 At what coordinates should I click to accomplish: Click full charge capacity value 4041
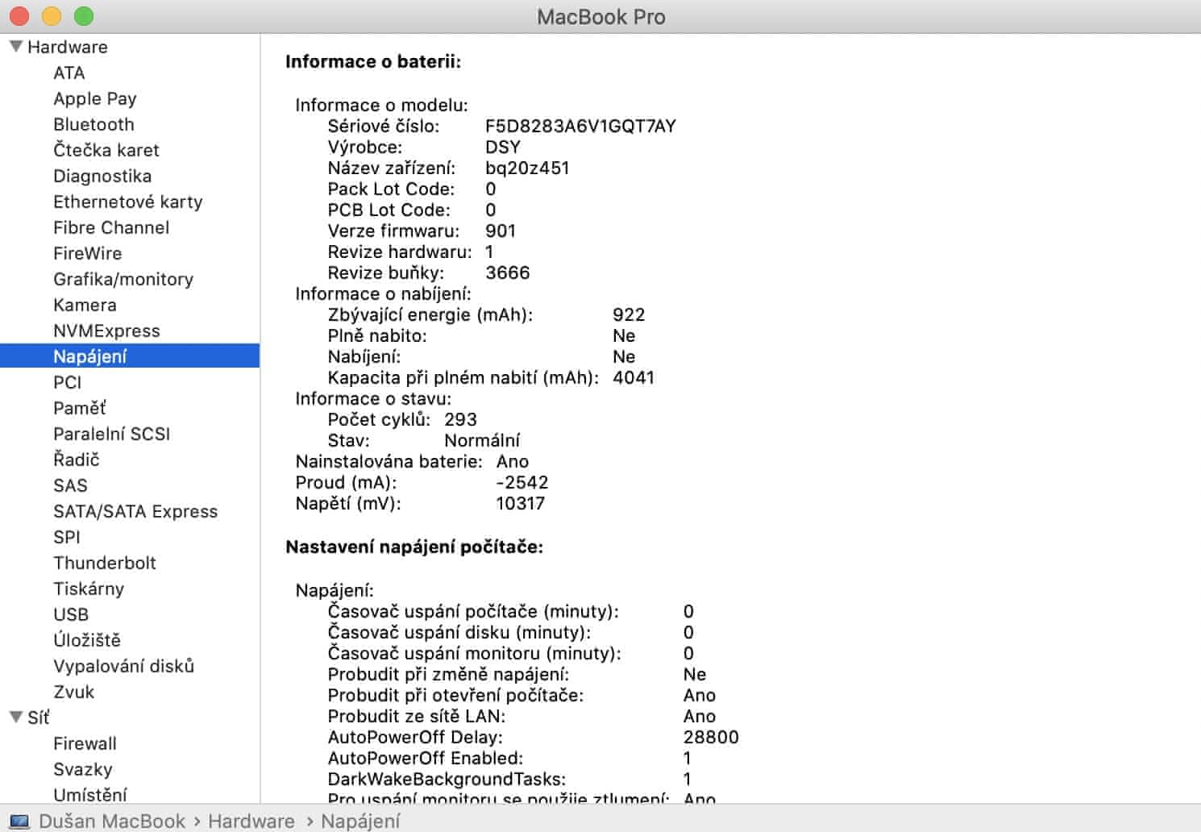tap(634, 377)
